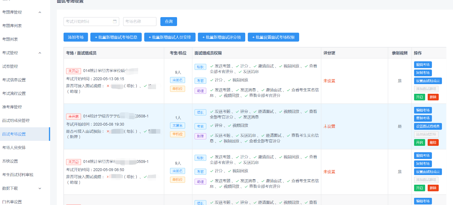Click 设置面试组成员 for the 2020-05-13 room

point(428,81)
